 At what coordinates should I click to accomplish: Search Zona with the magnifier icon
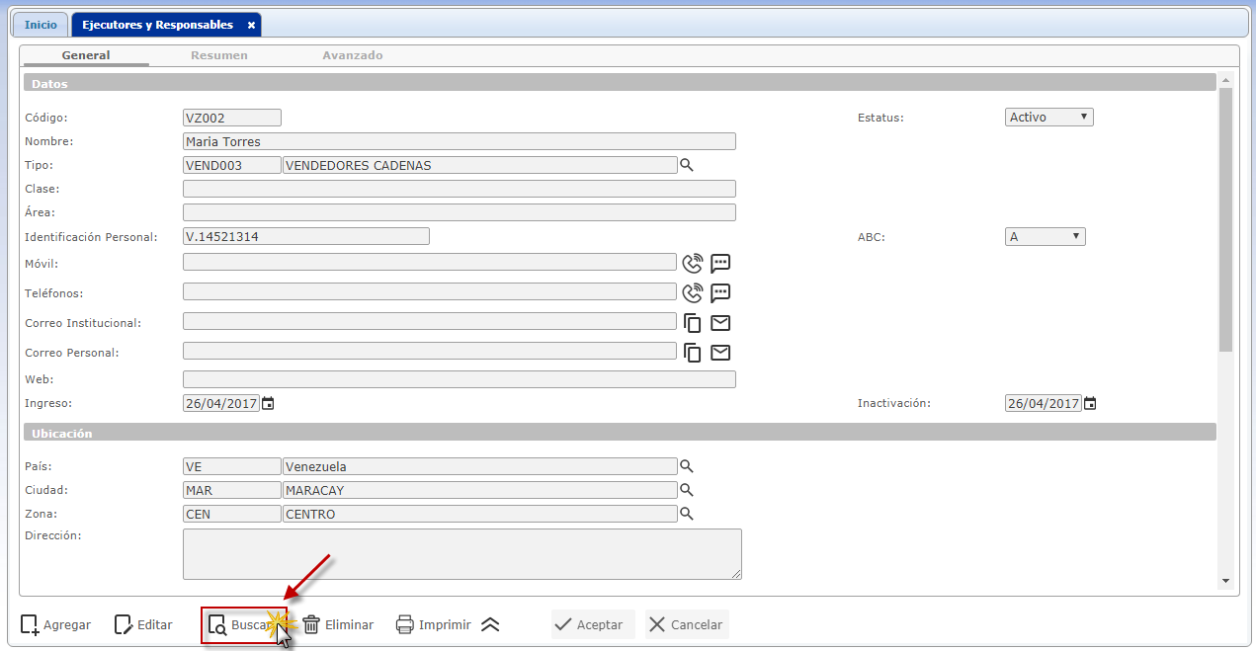(x=687, y=514)
